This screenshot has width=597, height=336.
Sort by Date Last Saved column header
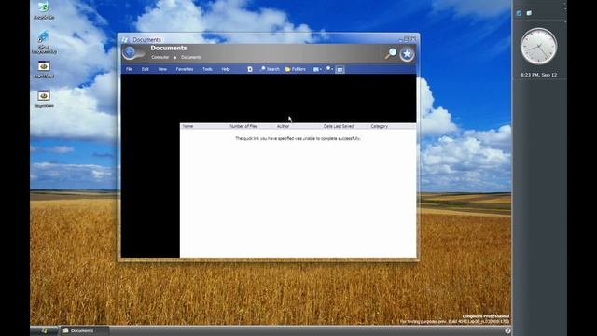pos(339,126)
